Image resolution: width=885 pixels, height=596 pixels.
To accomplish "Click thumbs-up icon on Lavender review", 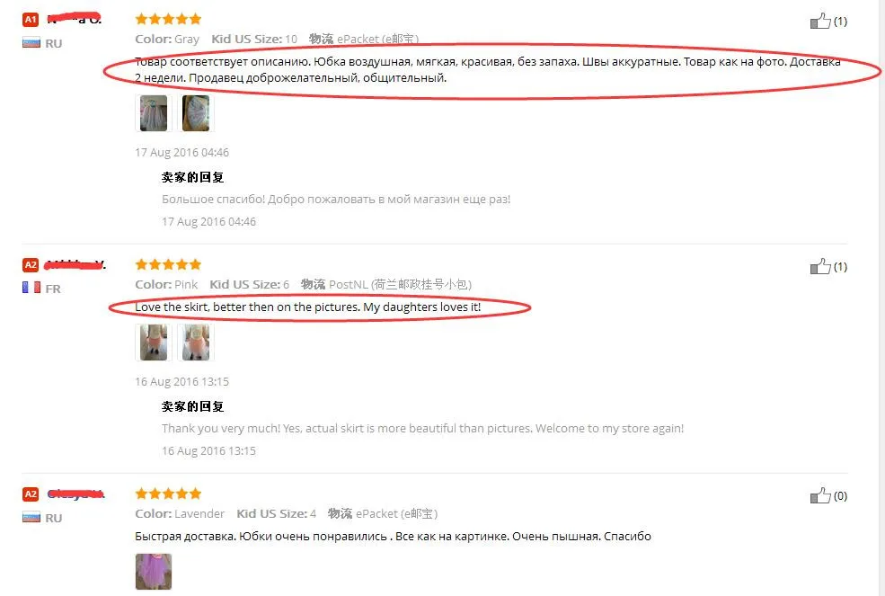I will point(820,495).
